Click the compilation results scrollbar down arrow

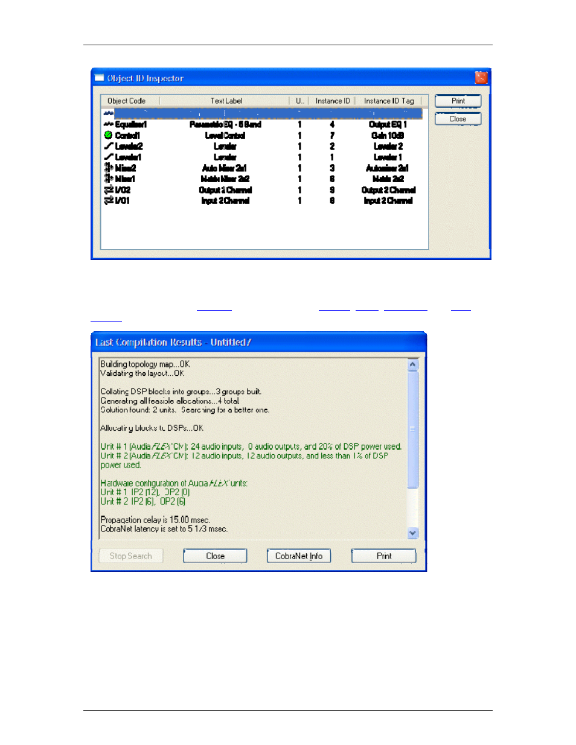coord(413,533)
